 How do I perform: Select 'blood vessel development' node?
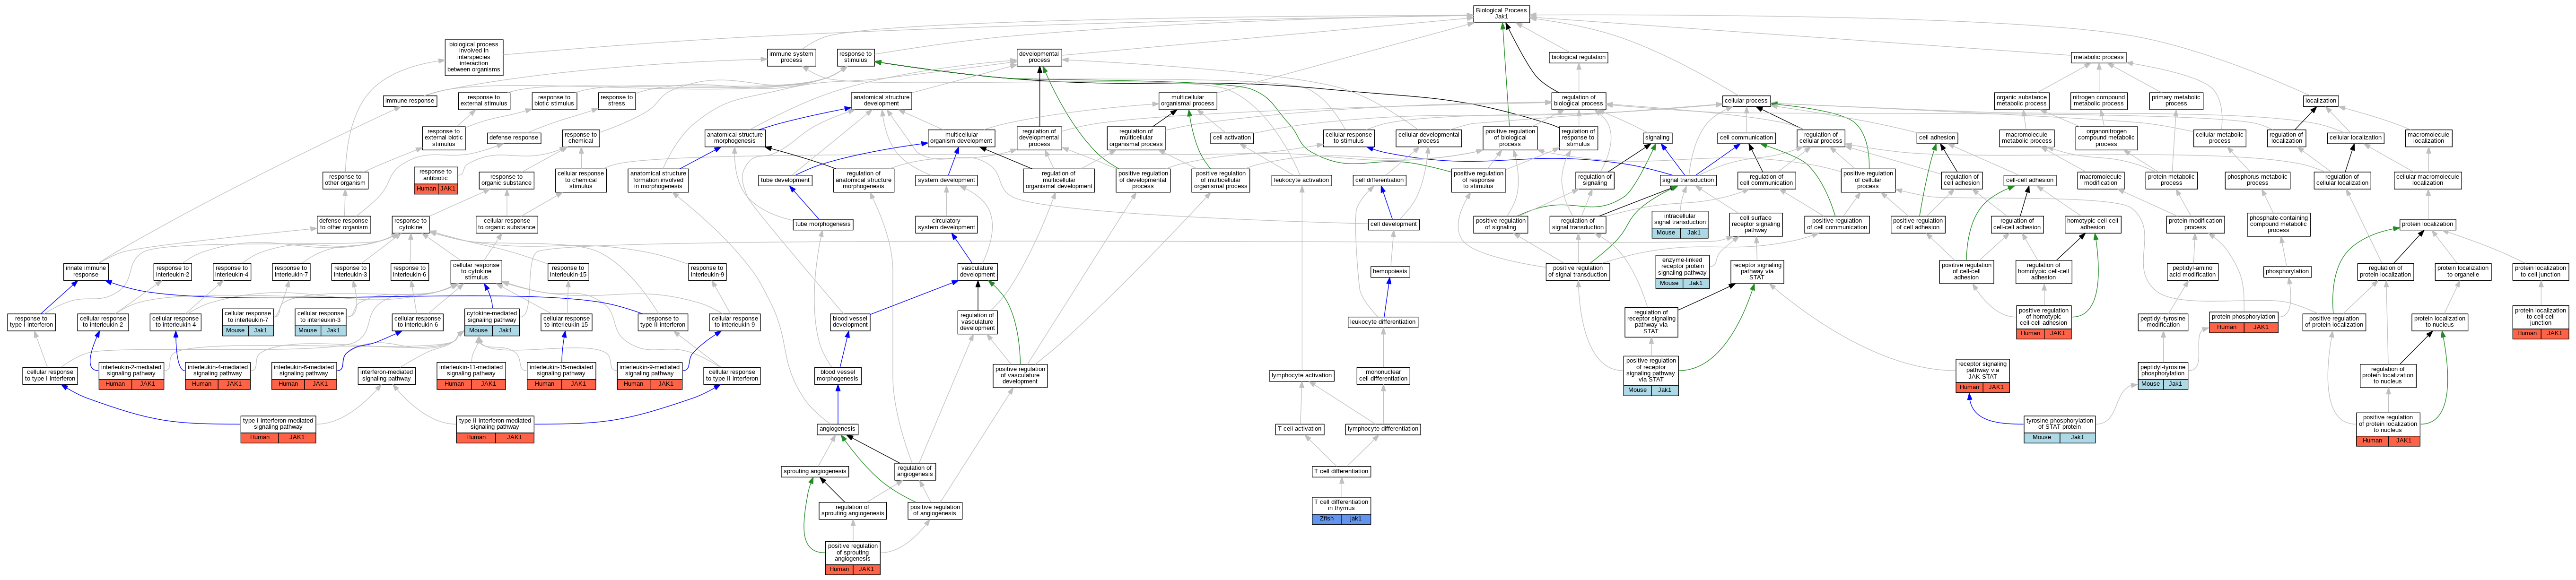[850, 322]
